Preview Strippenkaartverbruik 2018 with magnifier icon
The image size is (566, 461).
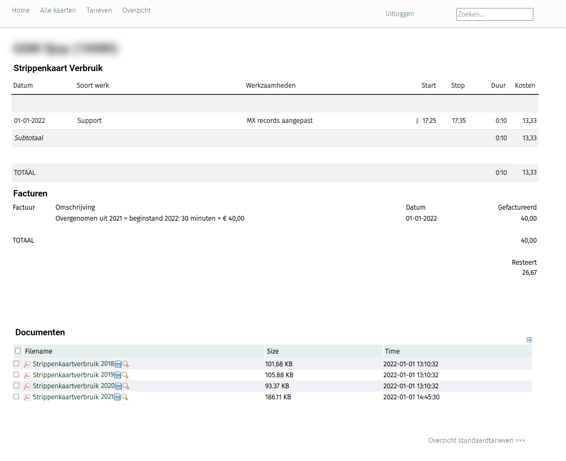pos(126,364)
